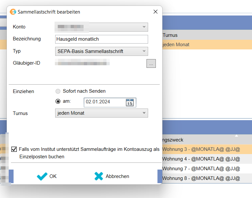Viewport: 252px width, 198px height.
Task: Click the euro app icon in title bar
Action: click(13, 12)
